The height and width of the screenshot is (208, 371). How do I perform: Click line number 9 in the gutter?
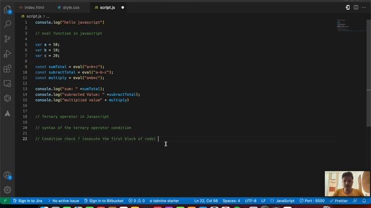pyautogui.click(x=26, y=67)
